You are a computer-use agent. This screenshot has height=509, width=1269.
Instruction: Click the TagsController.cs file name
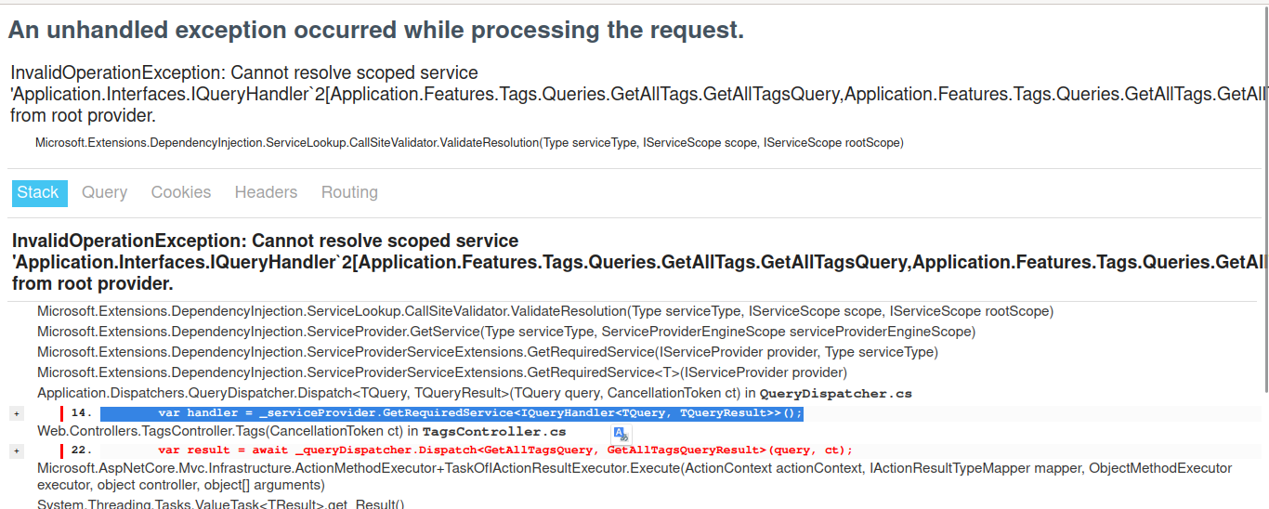493,432
